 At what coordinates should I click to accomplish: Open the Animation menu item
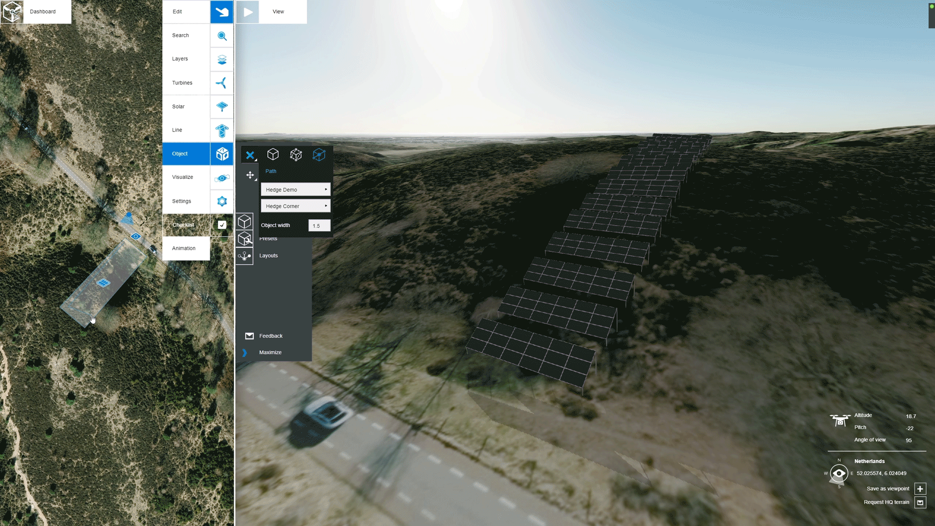point(186,248)
